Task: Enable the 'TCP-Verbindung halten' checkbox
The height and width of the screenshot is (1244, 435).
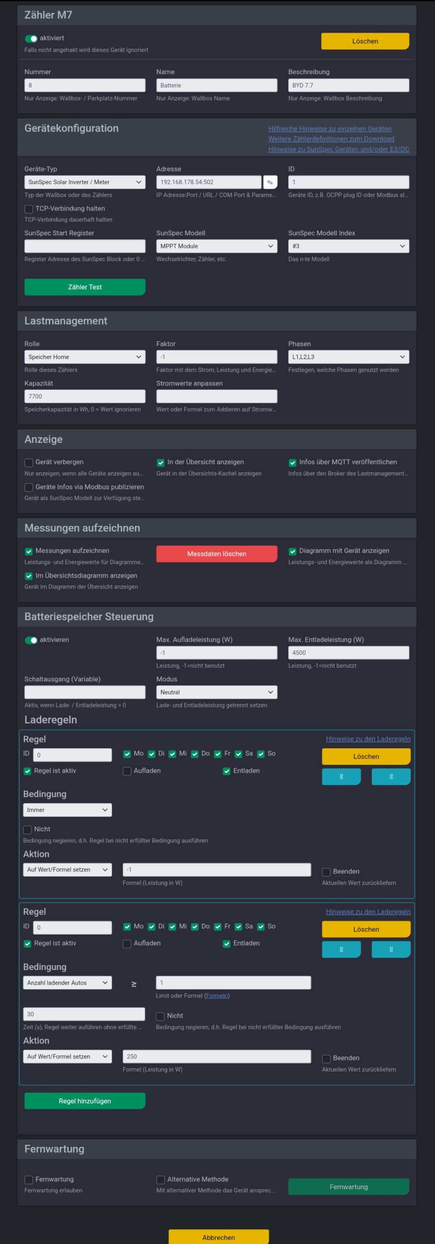Action: (x=29, y=209)
